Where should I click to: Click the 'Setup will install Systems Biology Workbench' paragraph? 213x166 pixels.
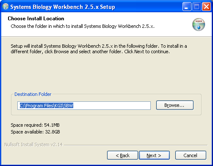[99, 49]
